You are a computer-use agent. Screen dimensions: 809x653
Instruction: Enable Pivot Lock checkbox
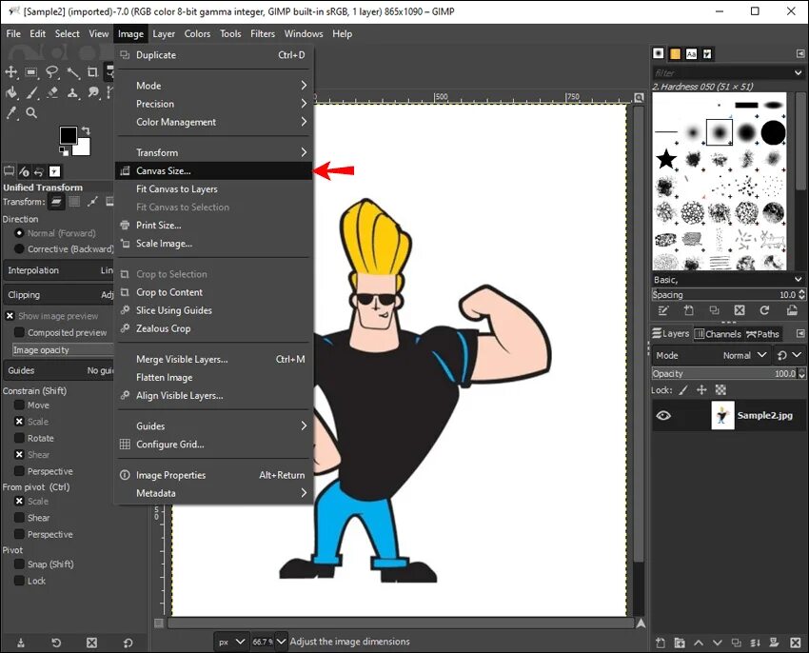click(19, 581)
